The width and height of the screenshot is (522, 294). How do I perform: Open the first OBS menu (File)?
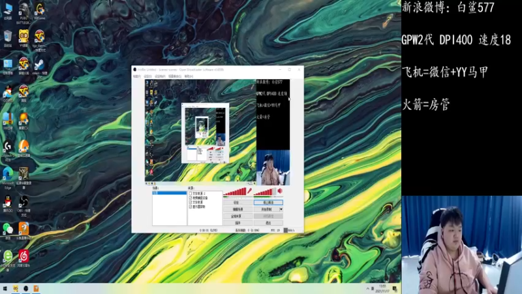136,76
